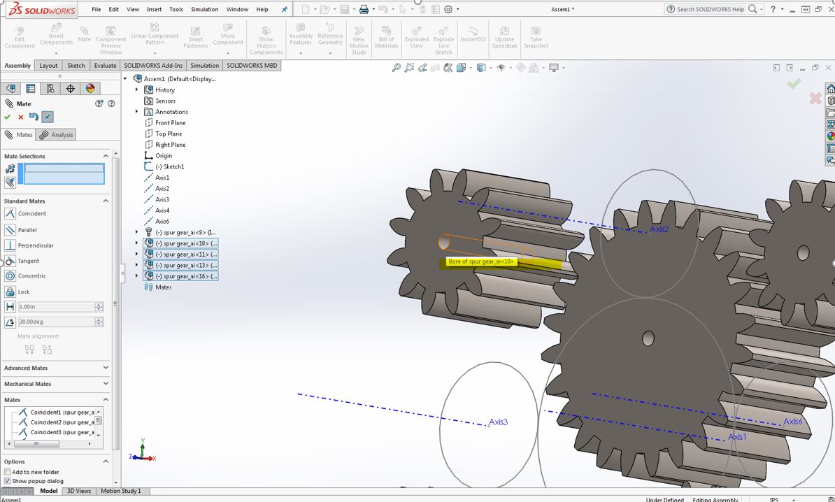Click the Zoom to Fit magnifier icon
This screenshot has width=835, height=502.
click(x=396, y=68)
